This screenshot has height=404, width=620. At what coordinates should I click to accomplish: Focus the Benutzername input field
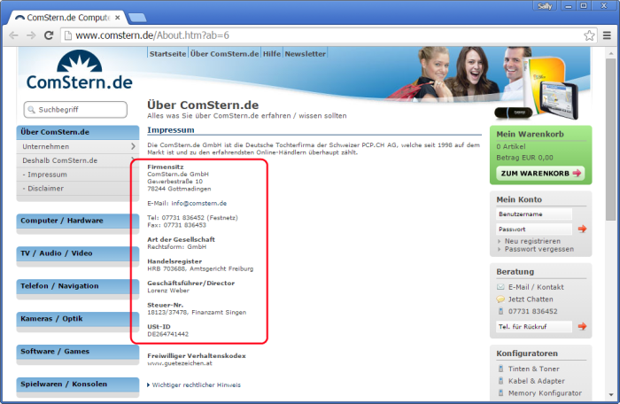pos(534,214)
